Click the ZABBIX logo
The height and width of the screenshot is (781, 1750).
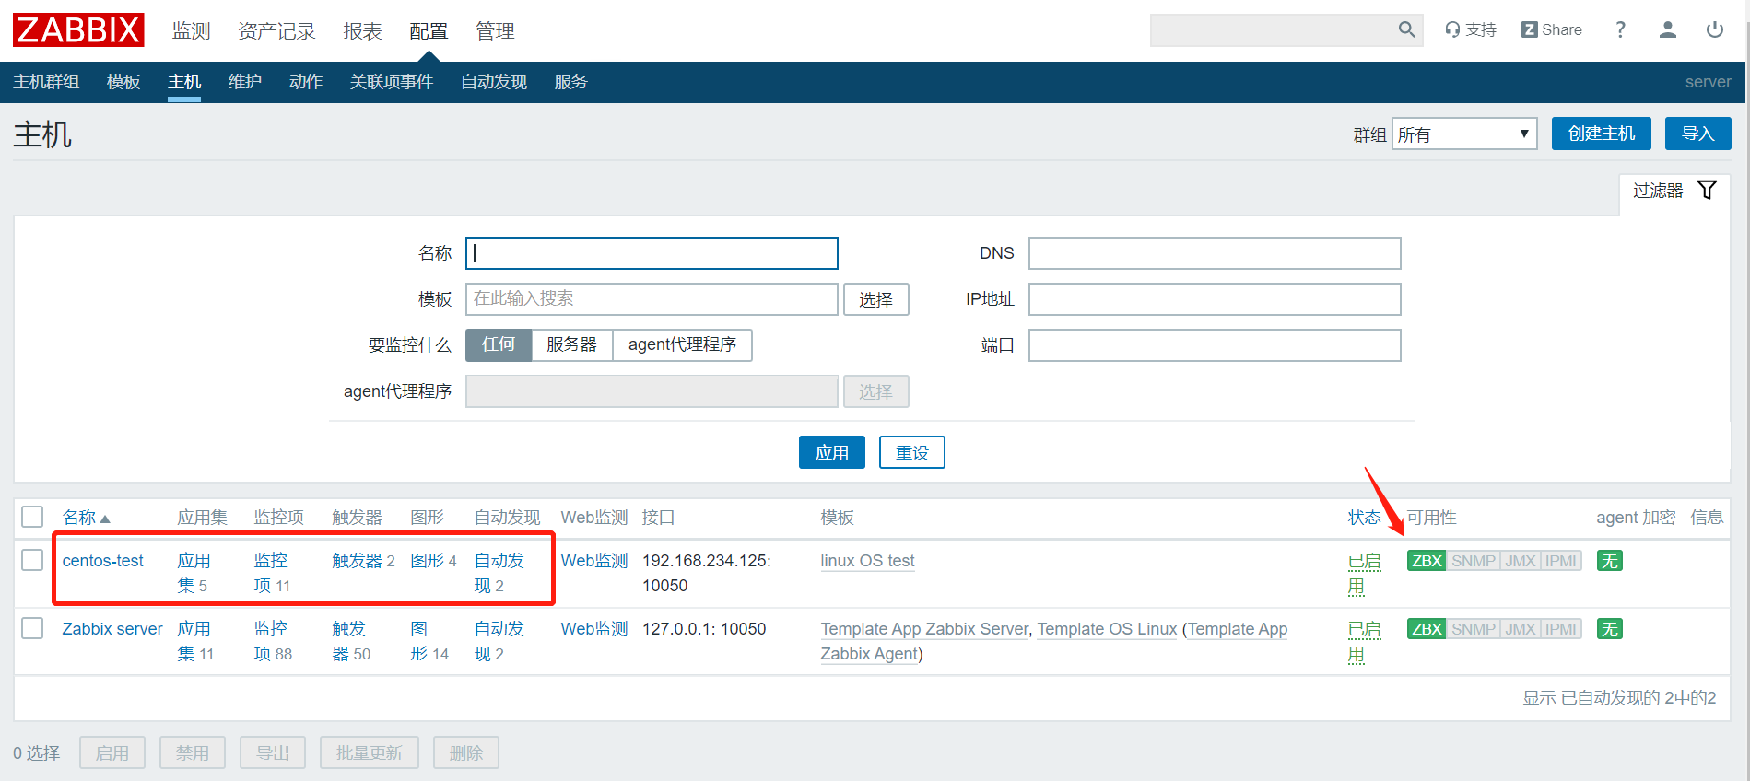click(x=78, y=30)
